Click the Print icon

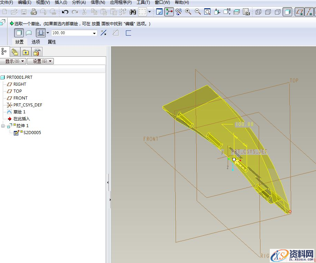click(33, 12)
